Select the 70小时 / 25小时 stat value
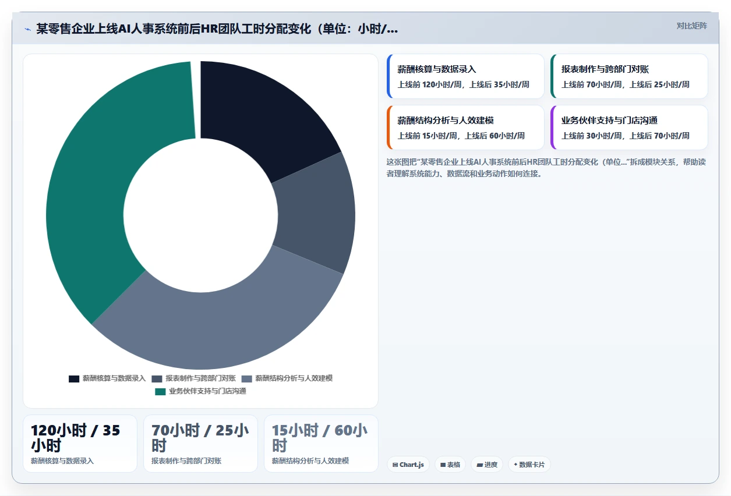The height and width of the screenshot is (496, 731). click(200, 438)
